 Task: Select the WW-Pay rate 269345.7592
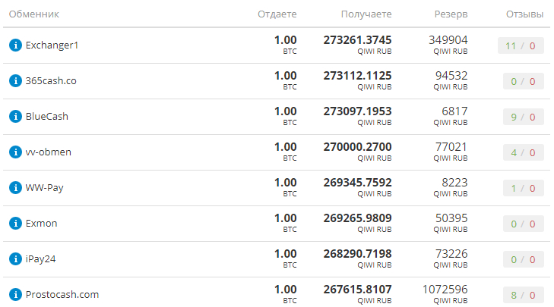pos(358,183)
